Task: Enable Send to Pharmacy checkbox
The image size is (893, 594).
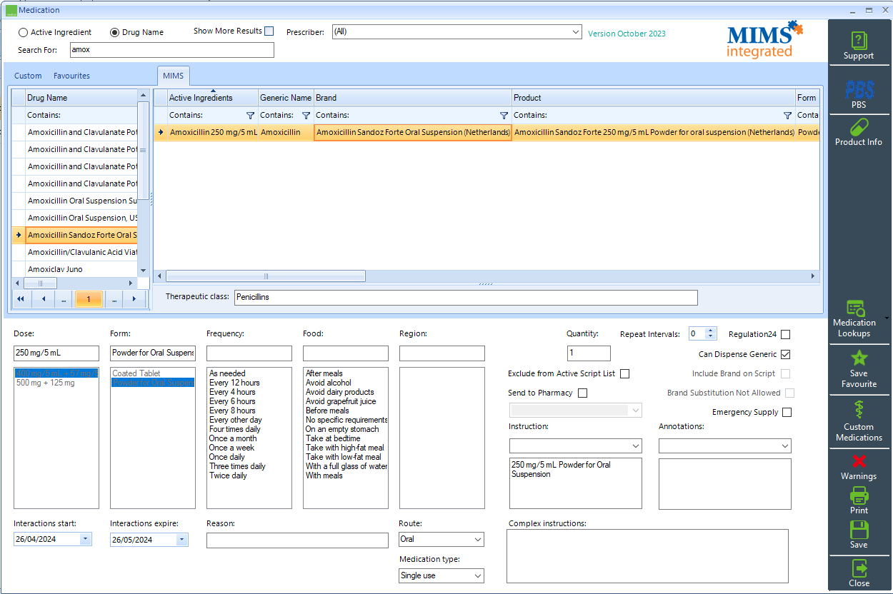Action: click(583, 393)
